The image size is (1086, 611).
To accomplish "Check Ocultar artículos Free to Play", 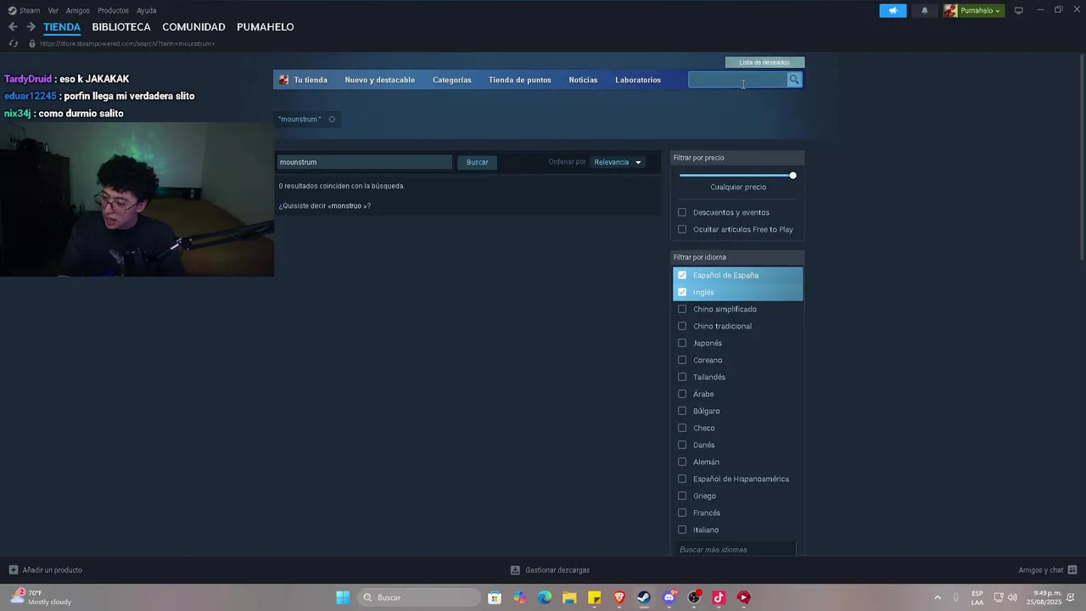I will [x=682, y=229].
